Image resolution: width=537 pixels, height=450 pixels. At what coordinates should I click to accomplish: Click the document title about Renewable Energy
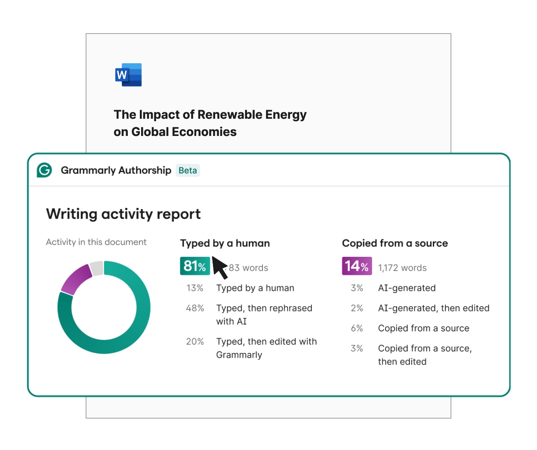point(210,123)
